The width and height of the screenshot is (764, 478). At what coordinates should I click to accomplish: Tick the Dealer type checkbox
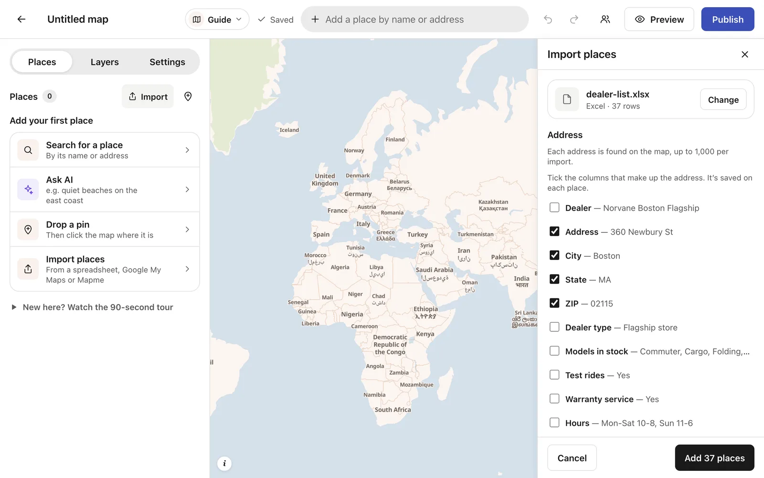[554, 327]
